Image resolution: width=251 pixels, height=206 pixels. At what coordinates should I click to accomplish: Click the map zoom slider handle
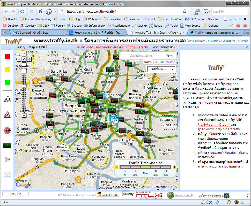click(24, 86)
